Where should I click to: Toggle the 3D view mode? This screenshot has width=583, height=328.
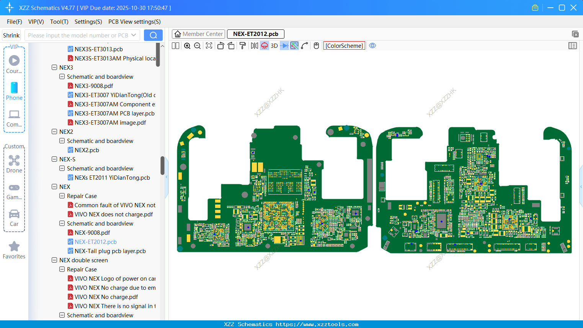(274, 46)
